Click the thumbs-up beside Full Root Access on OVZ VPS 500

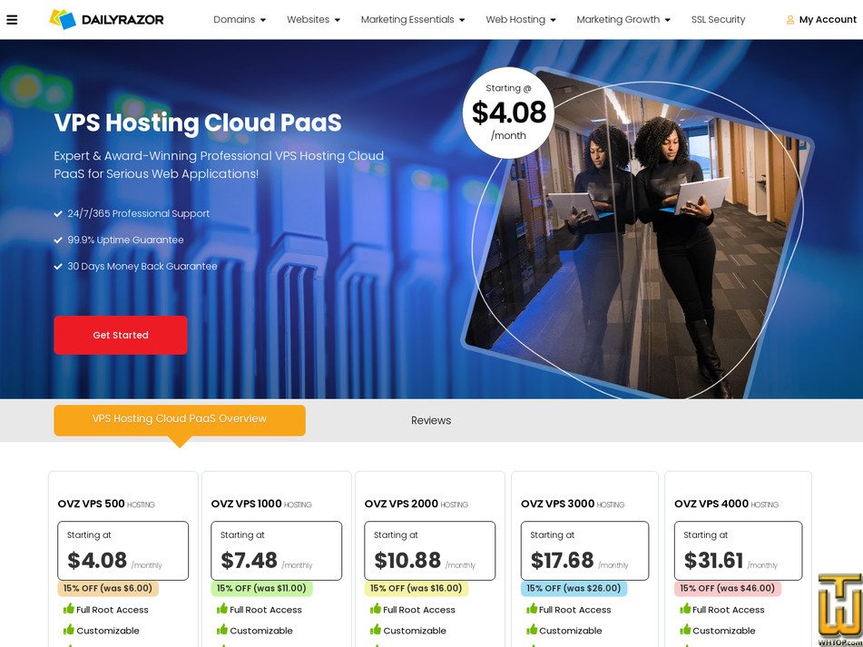[68, 609]
